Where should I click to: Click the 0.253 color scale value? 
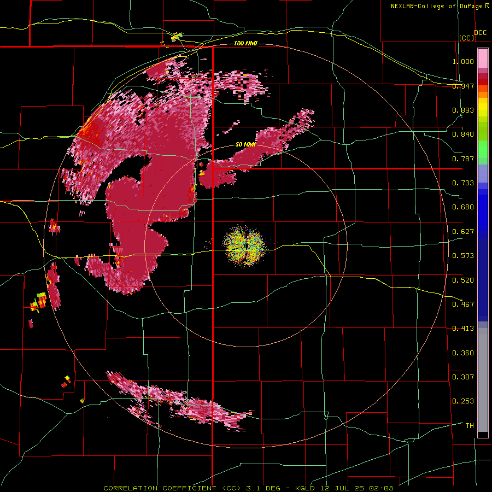pyautogui.click(x=463, y=401)
